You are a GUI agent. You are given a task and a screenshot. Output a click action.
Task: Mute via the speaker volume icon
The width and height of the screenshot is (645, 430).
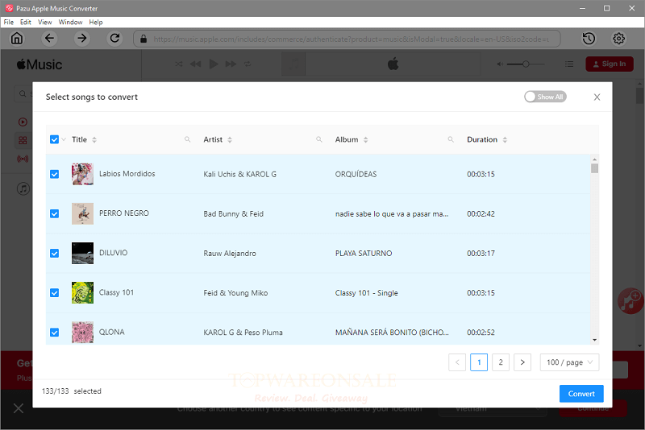point(500,64)
